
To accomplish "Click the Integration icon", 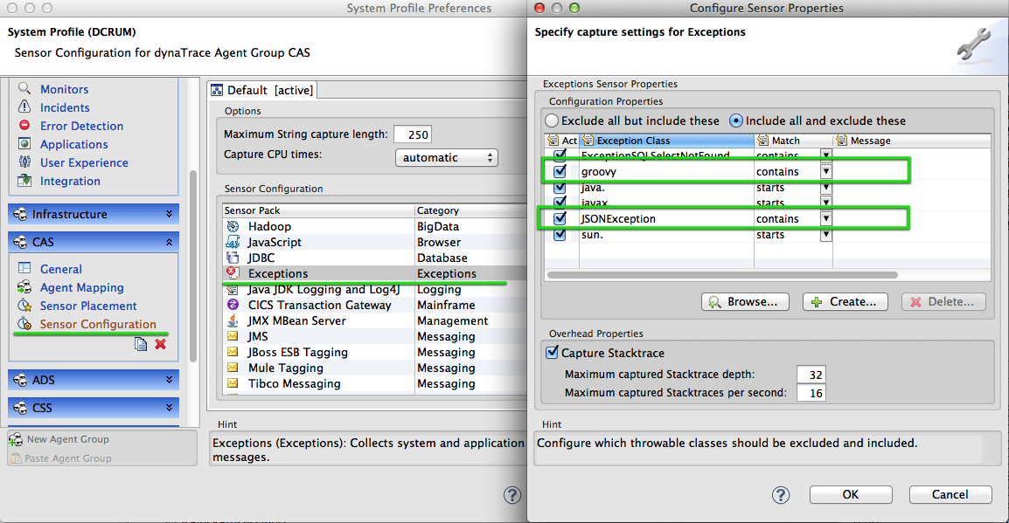I will coord(24,181).
